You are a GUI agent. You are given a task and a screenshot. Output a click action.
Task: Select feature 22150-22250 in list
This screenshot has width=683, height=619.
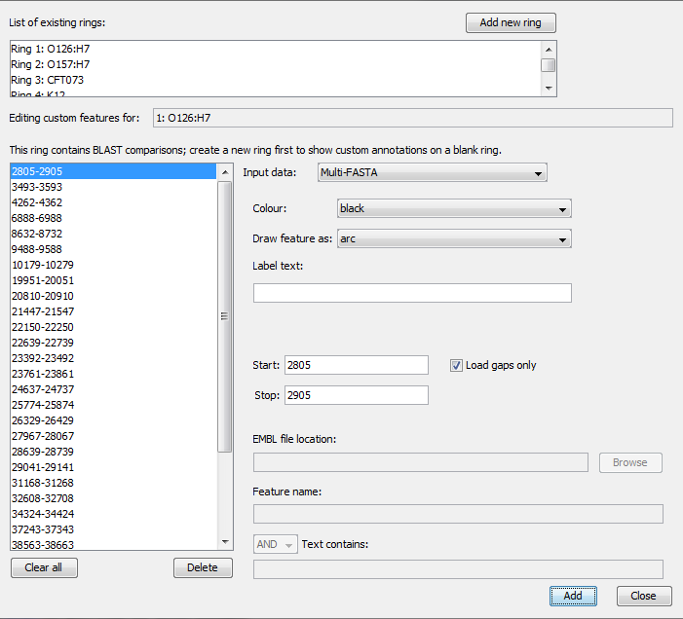(113, 327)
